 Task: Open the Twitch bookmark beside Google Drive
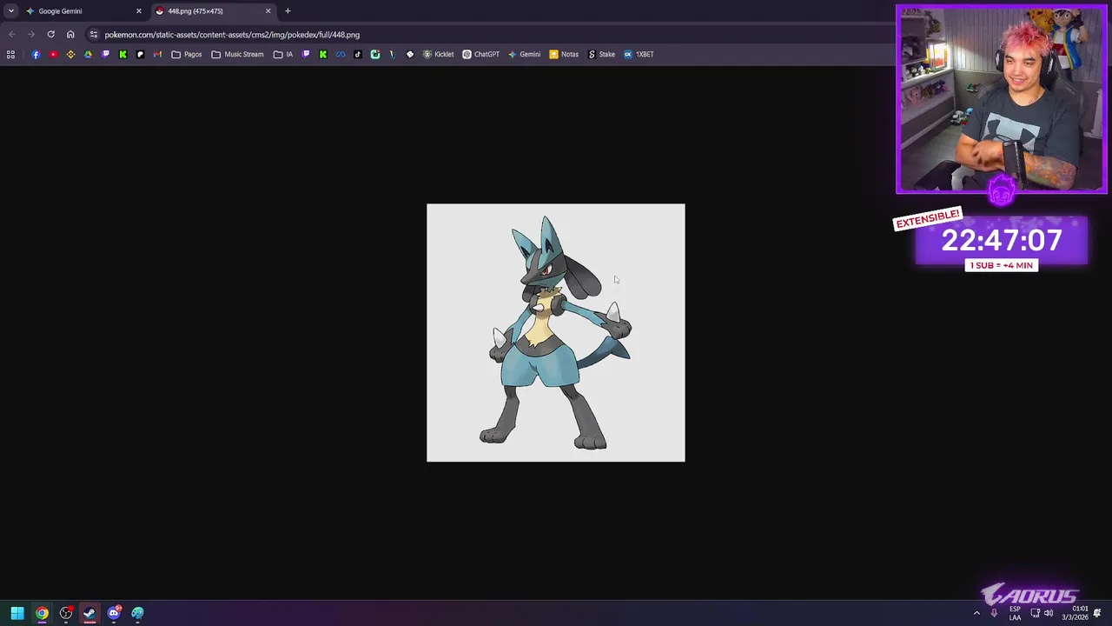[105, 54]
